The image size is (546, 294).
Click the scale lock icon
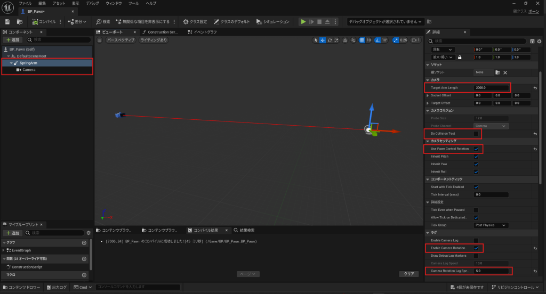tap(459, 57)
